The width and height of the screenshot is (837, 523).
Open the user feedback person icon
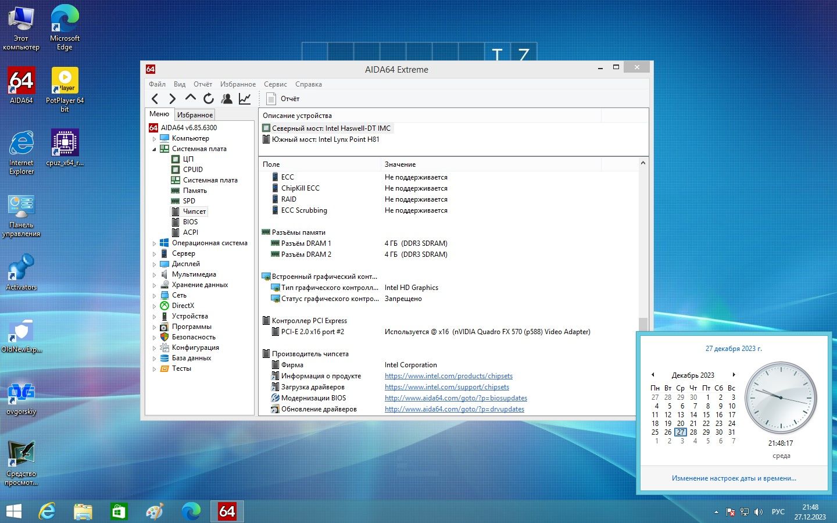coord(227,99)
